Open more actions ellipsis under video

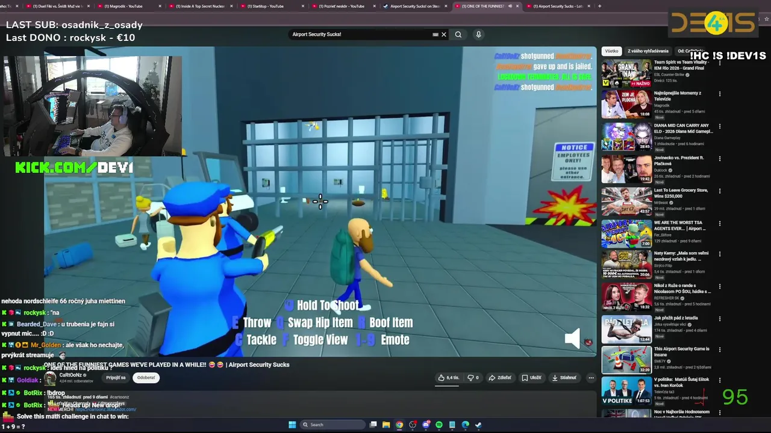click(x=591, y=378)
